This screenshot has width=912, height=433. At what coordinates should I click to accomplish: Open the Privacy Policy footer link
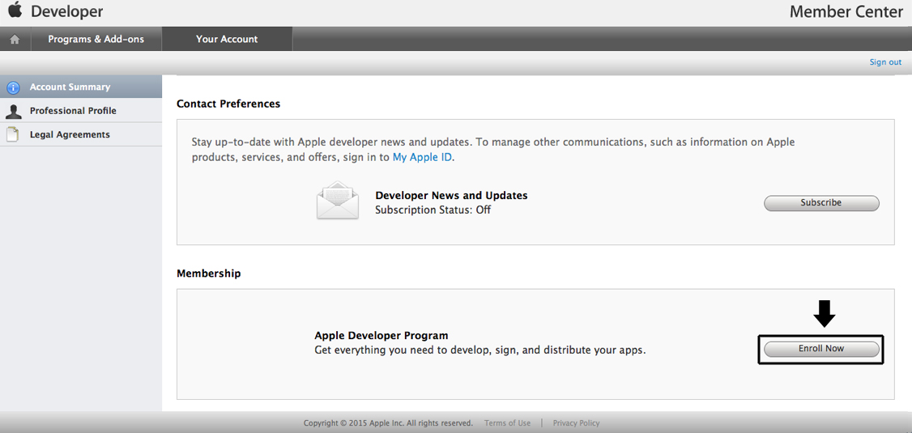coord(576,423)
